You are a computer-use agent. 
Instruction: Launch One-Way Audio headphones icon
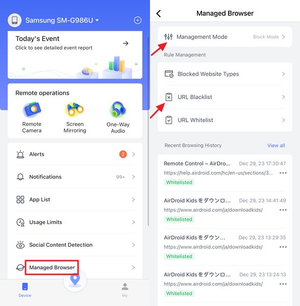tap(118, 117)
